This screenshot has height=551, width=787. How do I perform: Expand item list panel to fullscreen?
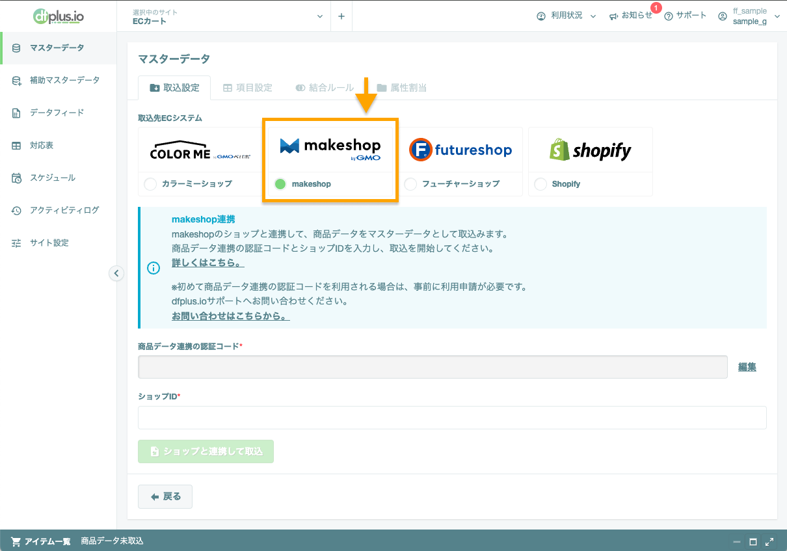(x=770, y=541)
